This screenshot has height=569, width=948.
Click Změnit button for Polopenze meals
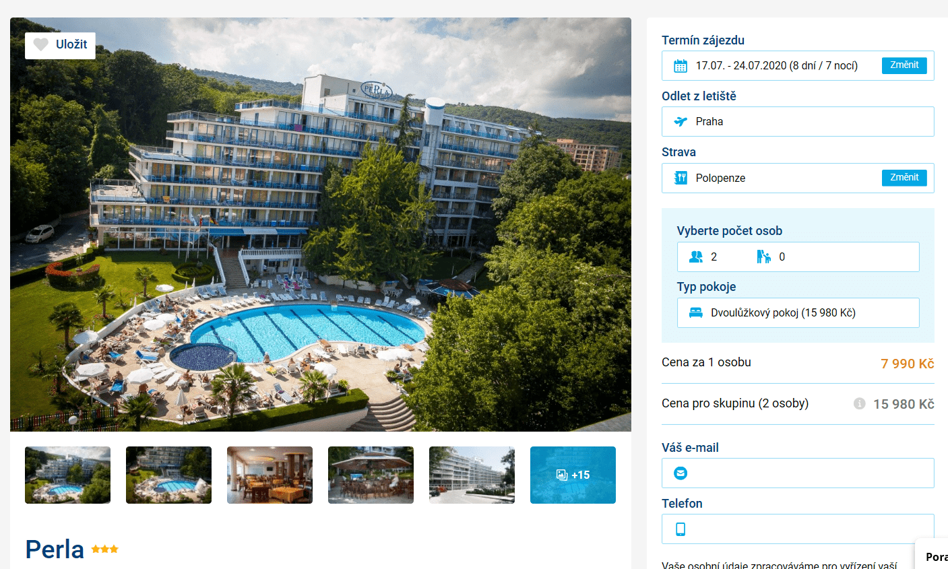904,178
